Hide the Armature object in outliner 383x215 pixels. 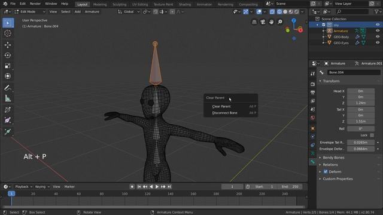pyautogui.click(x=378, y=30)
